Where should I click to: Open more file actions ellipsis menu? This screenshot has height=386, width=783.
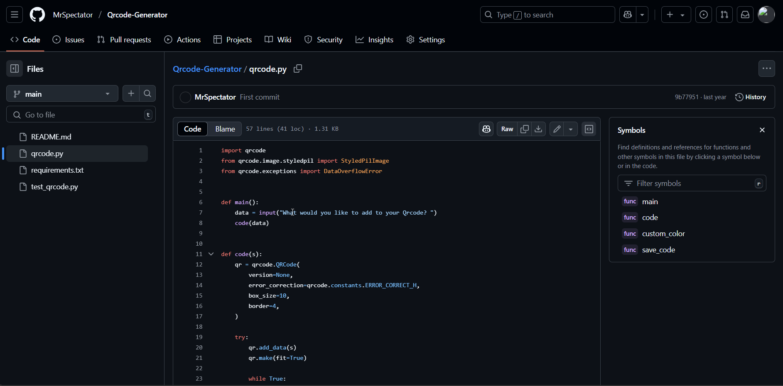767,69
